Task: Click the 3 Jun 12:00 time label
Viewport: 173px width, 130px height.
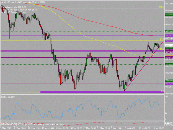Action: click(x=116, y=128)
